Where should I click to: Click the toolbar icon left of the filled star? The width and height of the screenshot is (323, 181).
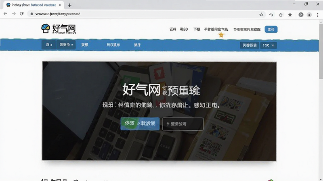pos(281,14)
